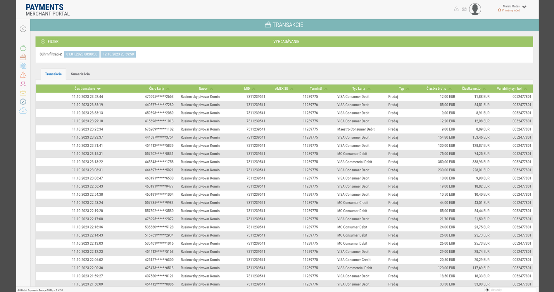This screenshot has height=292, width=554.
Task: Click card number 460191******9477
Action: pos(159,187)
